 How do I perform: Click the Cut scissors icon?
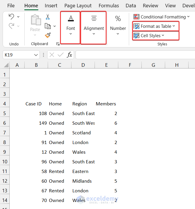(x=48, y=17)
